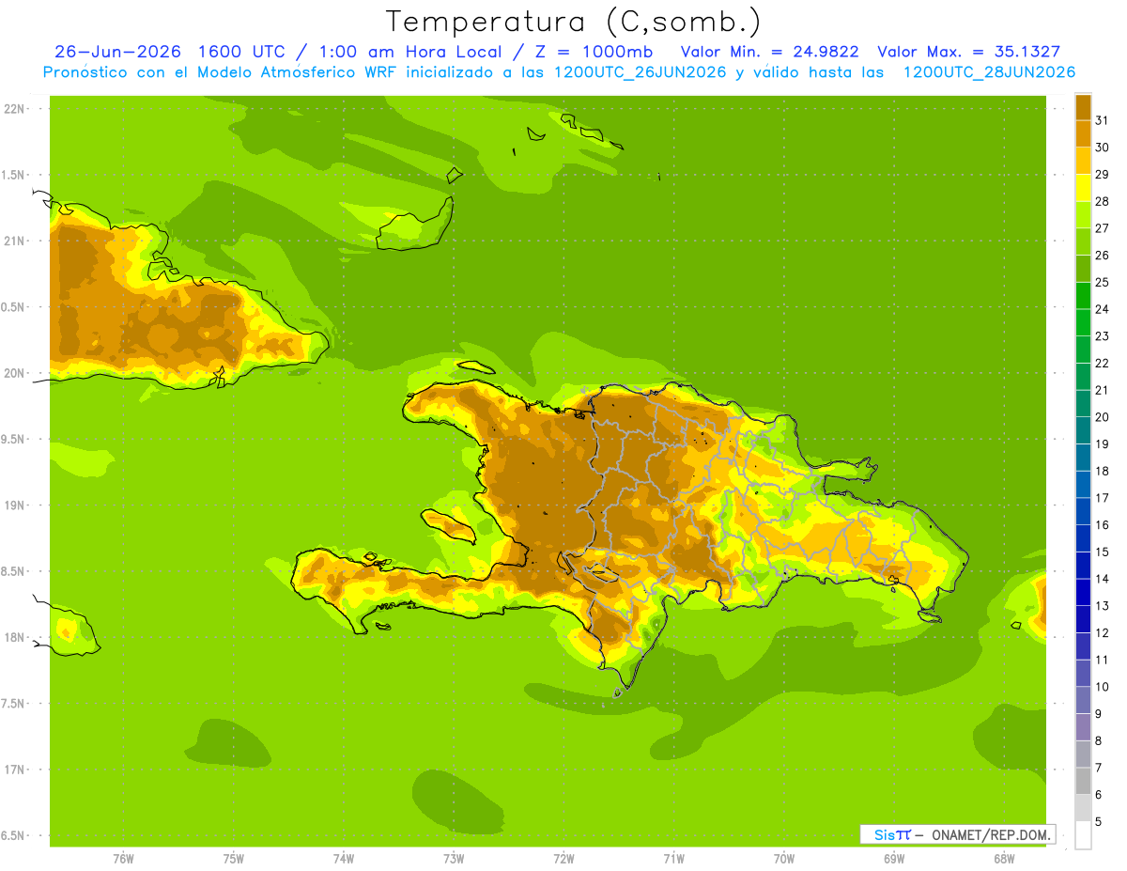This screenshot has height=871, width=1127.
Task: Click 'Pronóstico con el Modelo Atmósferico WRF' text
Action: (x=222, y=72)
